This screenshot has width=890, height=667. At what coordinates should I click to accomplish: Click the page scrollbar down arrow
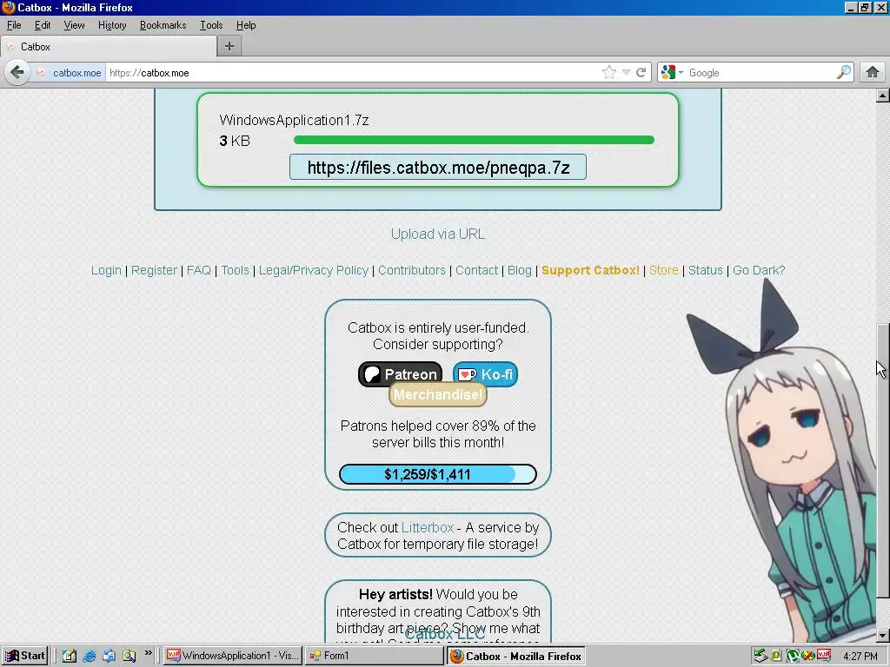tap(883, 636)
